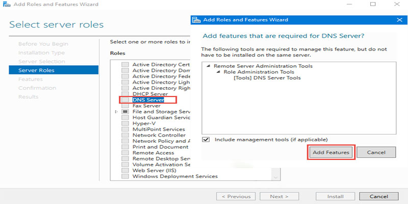Select the Remote Access label
Image resolution: width=408 pixels, height=204 pixels.
pyautogui.click(x=153, y=152)
